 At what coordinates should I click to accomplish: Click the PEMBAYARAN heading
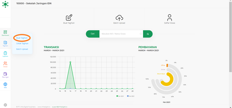[x=148, y=47]
